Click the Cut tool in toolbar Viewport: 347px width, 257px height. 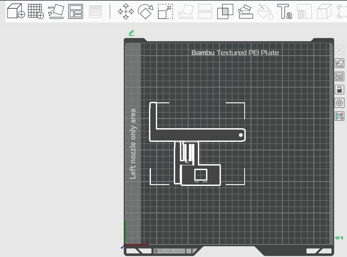click(205, 11)
